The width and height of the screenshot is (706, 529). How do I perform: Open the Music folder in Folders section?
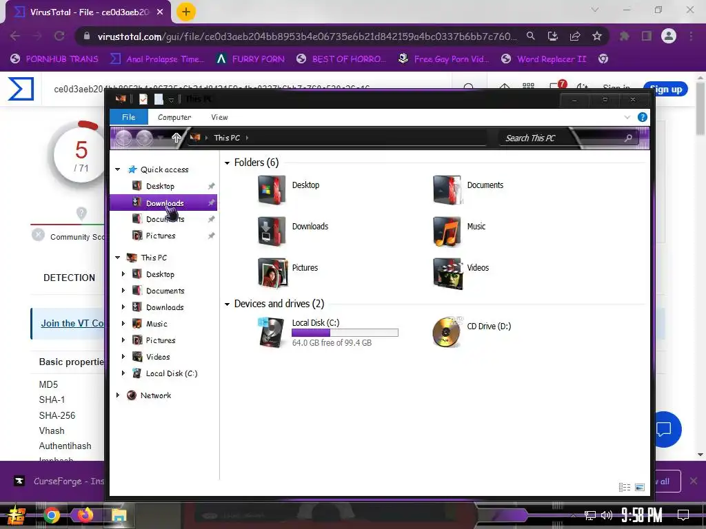[x=447, y=231]
